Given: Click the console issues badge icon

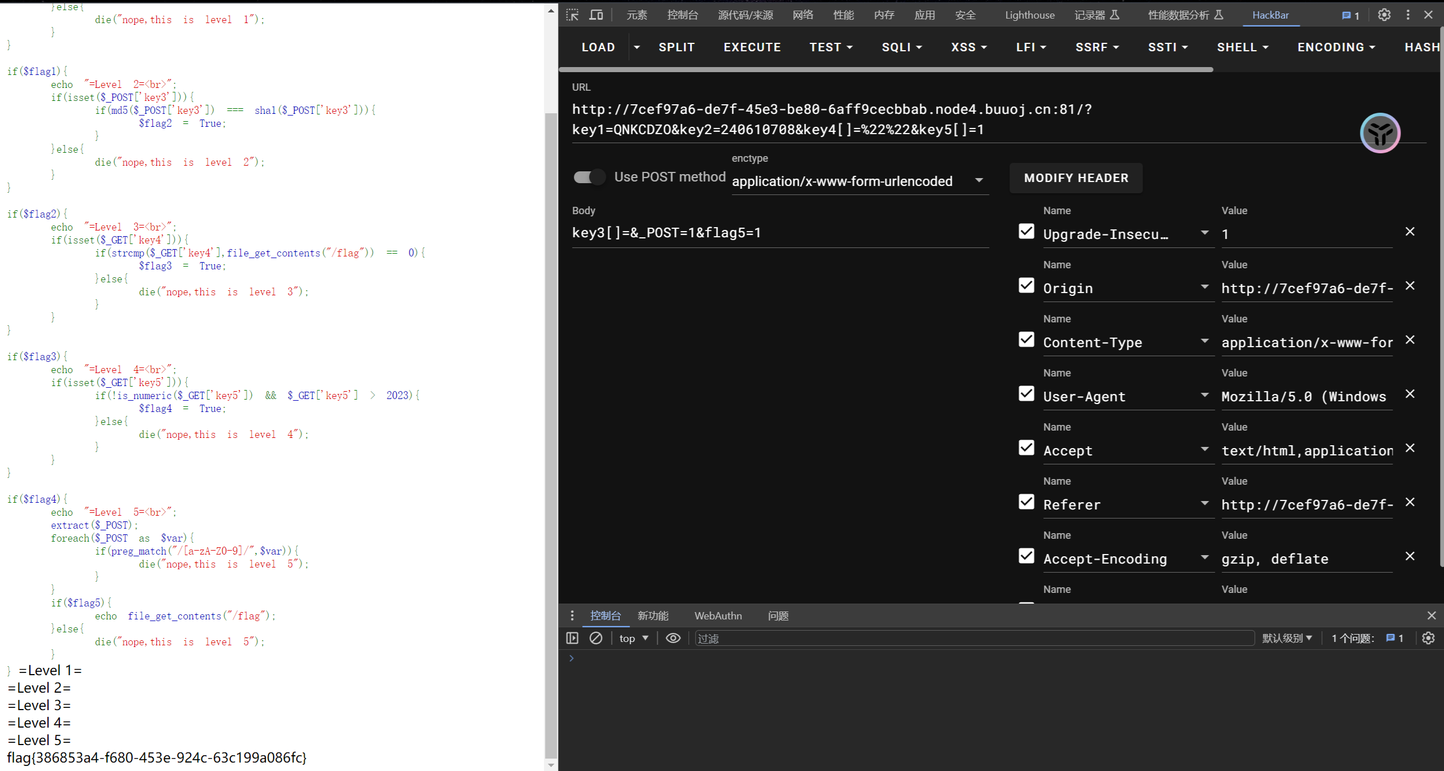Looking at the screenshot, I should tap(1394, 638).
